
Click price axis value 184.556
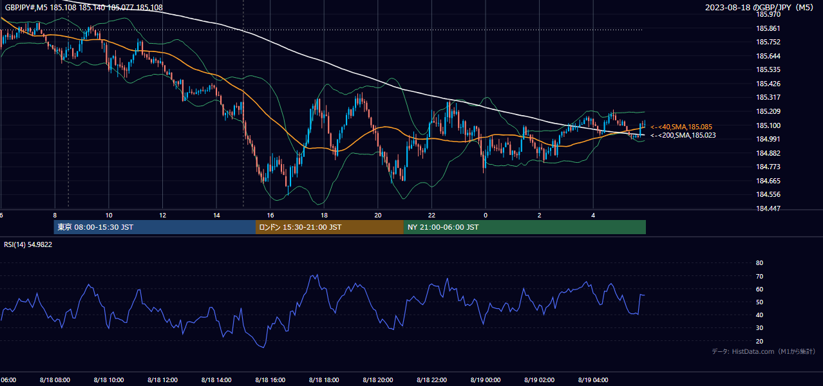tap(768, 194)
